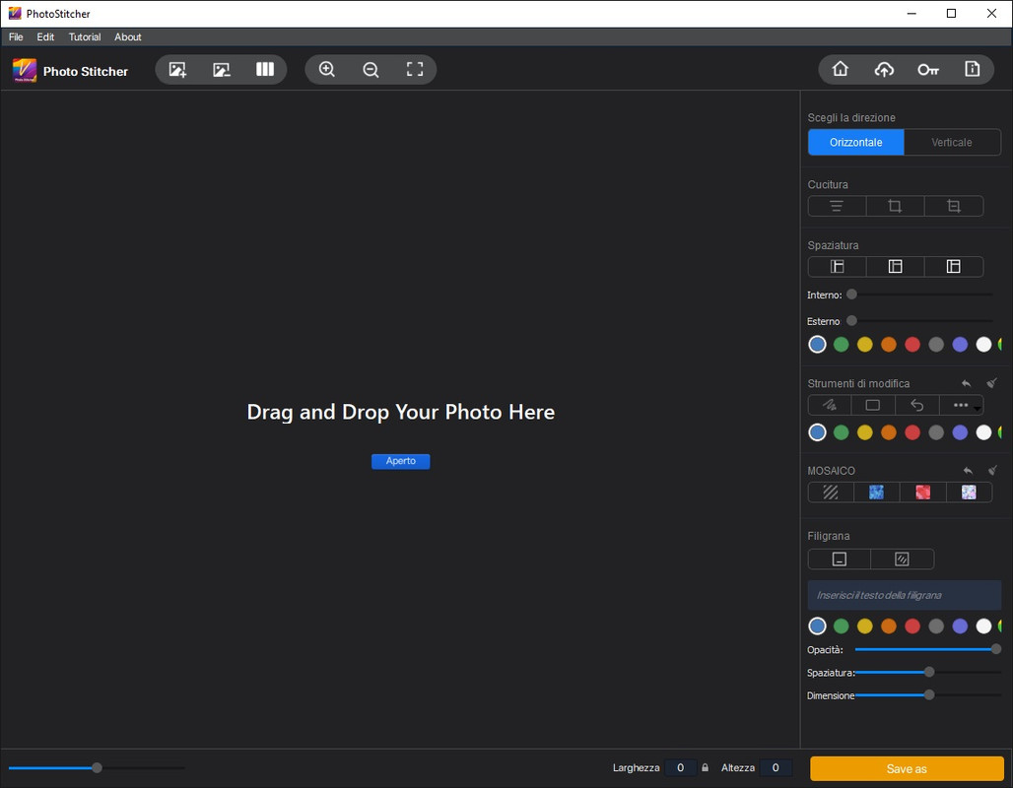Fit view with the fullscreen brackets icon

415,70
